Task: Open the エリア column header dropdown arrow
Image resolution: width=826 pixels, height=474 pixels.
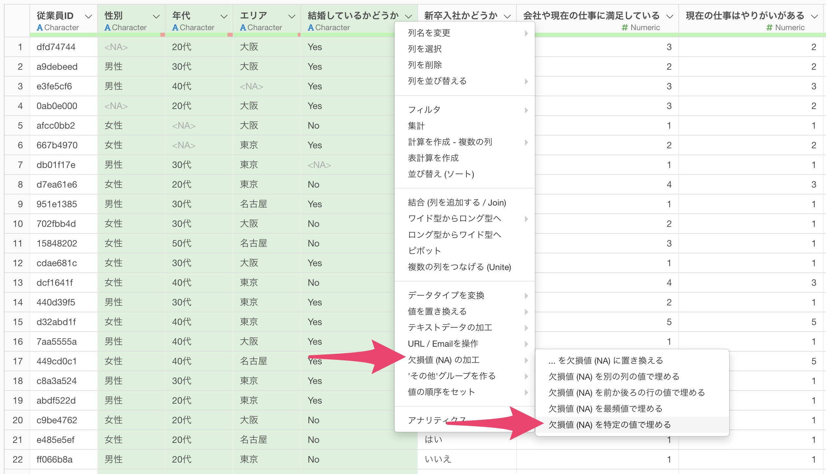Action: click(292, 16)
